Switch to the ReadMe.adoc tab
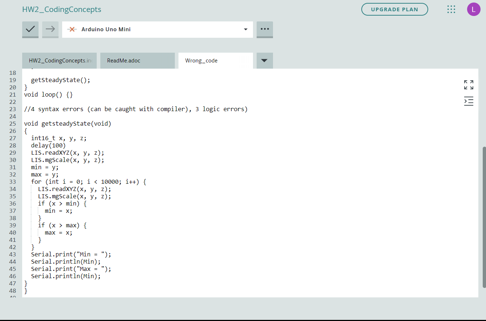This screenshot has width=486, height=321. [124, 60]
